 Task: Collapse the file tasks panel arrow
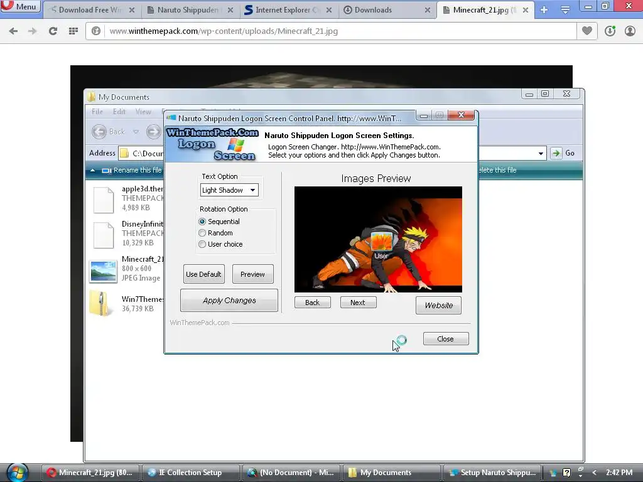(93, 170)
